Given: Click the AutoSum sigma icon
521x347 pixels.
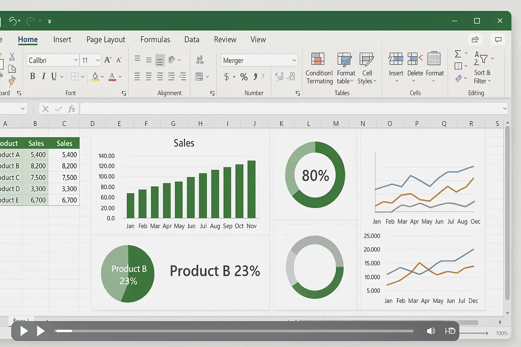Looking at the screenshot, I should [x=458, y=54].
